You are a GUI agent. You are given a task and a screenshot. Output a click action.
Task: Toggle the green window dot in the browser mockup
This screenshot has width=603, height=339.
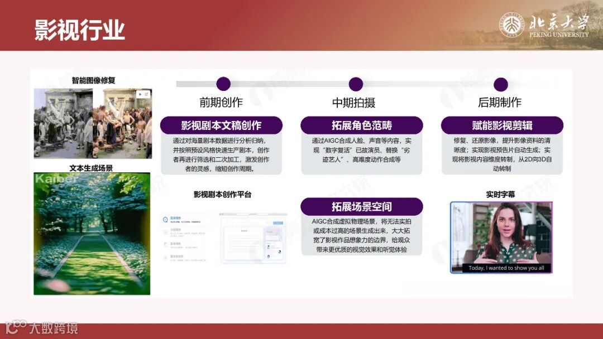[x=223, y=214]
